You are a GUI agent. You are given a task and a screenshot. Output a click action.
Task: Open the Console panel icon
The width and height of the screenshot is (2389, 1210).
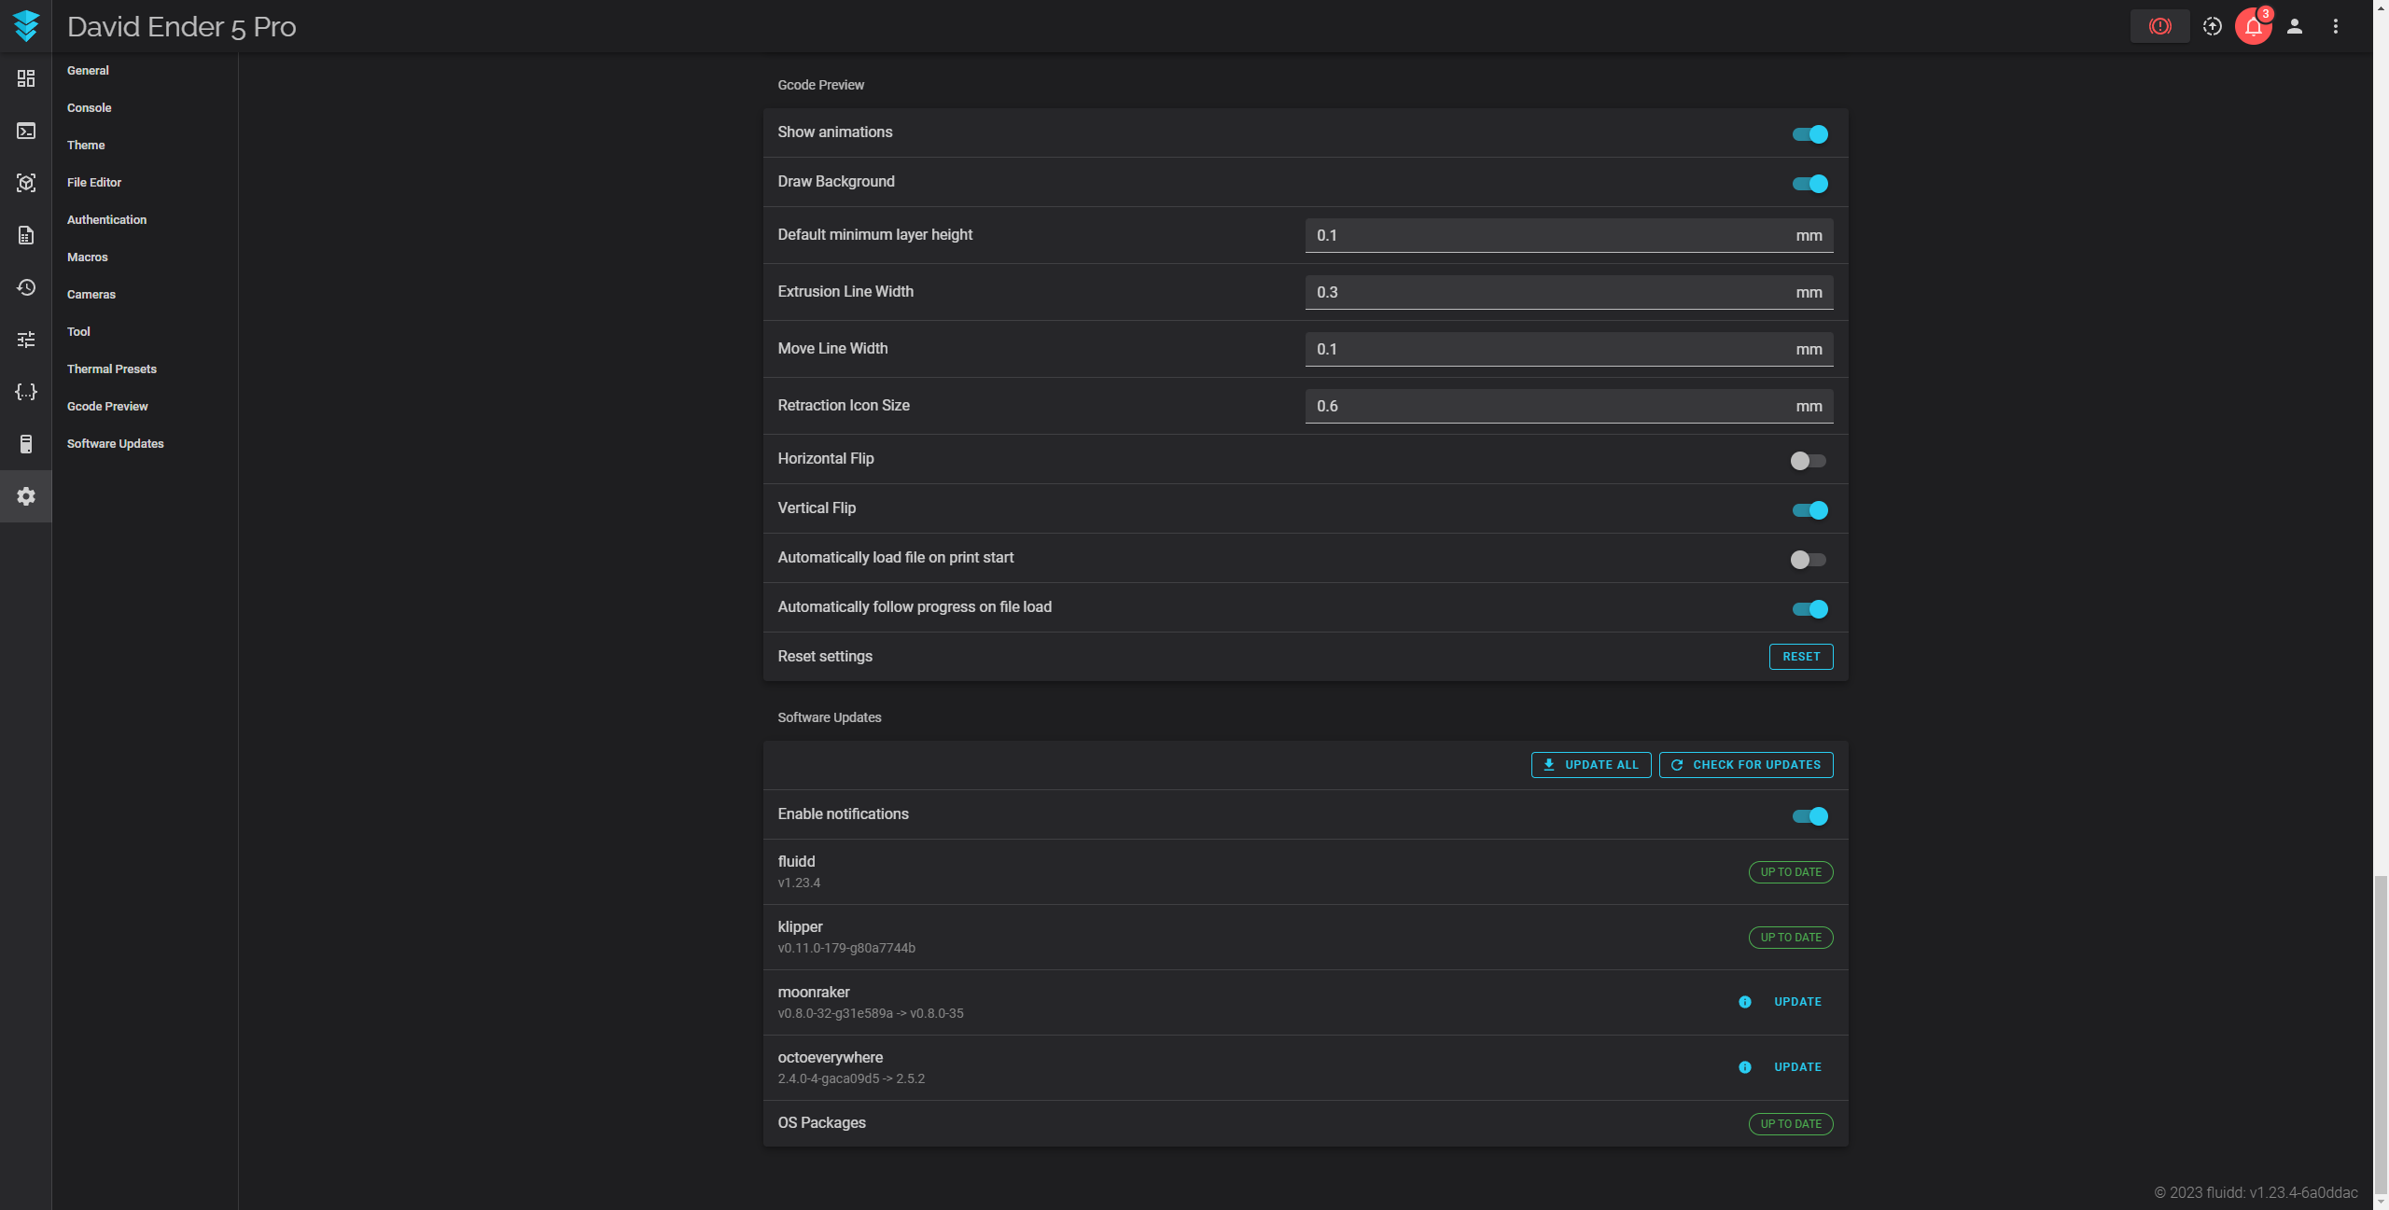[25, 131]
